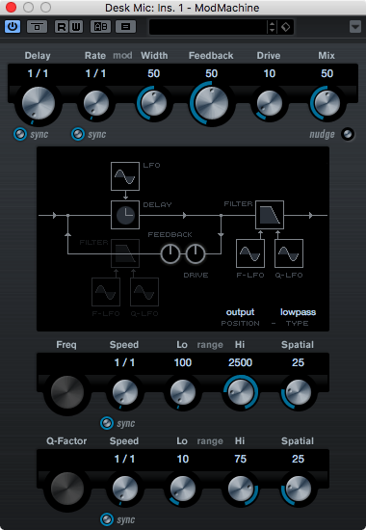Click the Q-Factor range Hi knob
Image resolution: width=366 pixels, height=530 pixels.
pyautogui.click(x=241, y=489)
